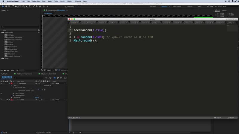
Task: Select the Rotation tool in After Effects toolbar
Action: 13,6
